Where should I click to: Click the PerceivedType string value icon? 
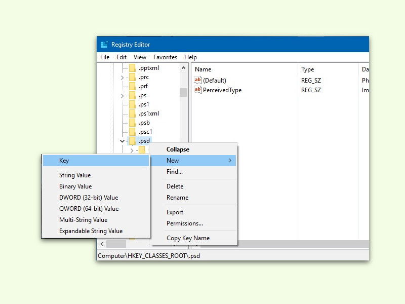[x=198, y=90]
